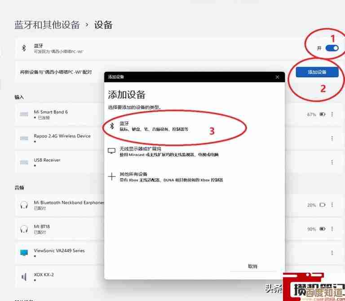345x301 pixels.
Task: Choose 无线显示器或扩展坞 device type option
Action: [175, 151]
